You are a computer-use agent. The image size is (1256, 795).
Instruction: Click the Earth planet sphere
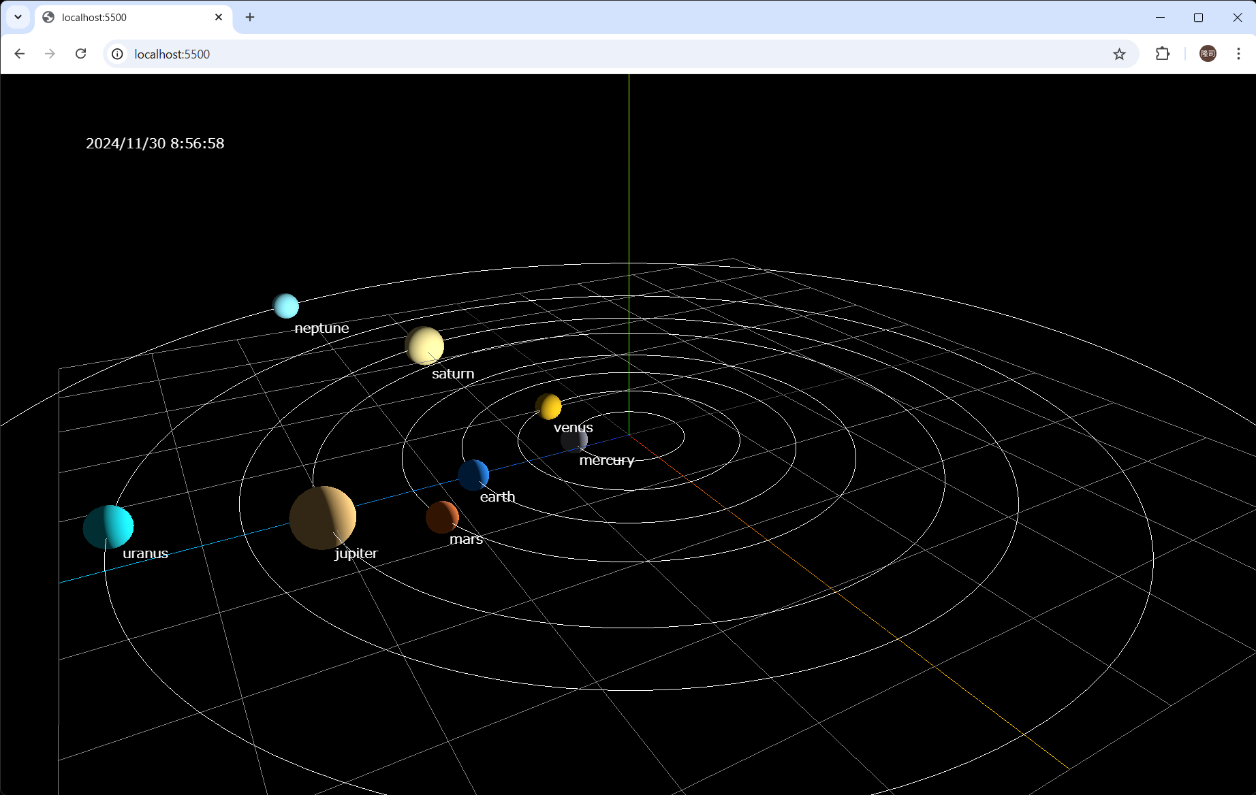473,475
